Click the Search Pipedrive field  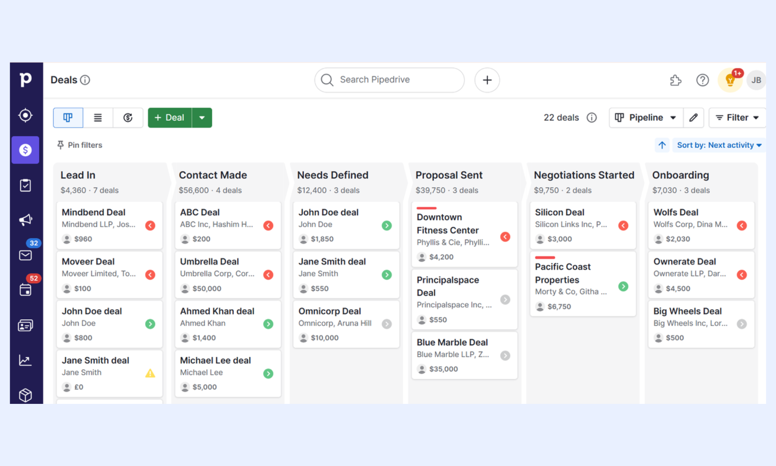tap(390, 80)
